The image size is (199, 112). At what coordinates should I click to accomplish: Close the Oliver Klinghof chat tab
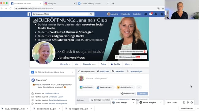tap(161, 103)
